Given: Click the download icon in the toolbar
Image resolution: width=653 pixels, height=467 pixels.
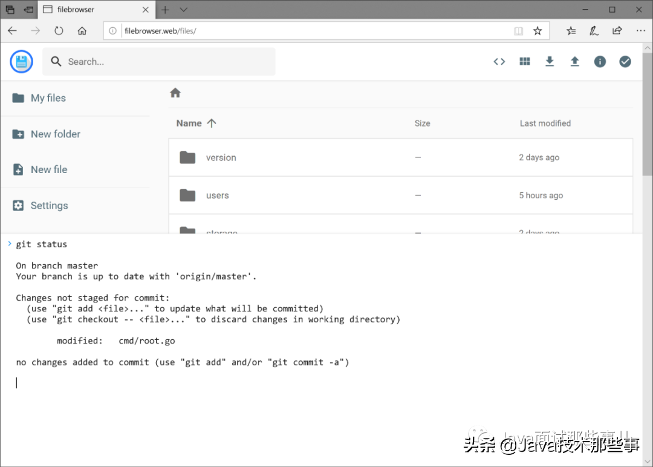Looking at the screenshot, I should click(x=550, y=61).
